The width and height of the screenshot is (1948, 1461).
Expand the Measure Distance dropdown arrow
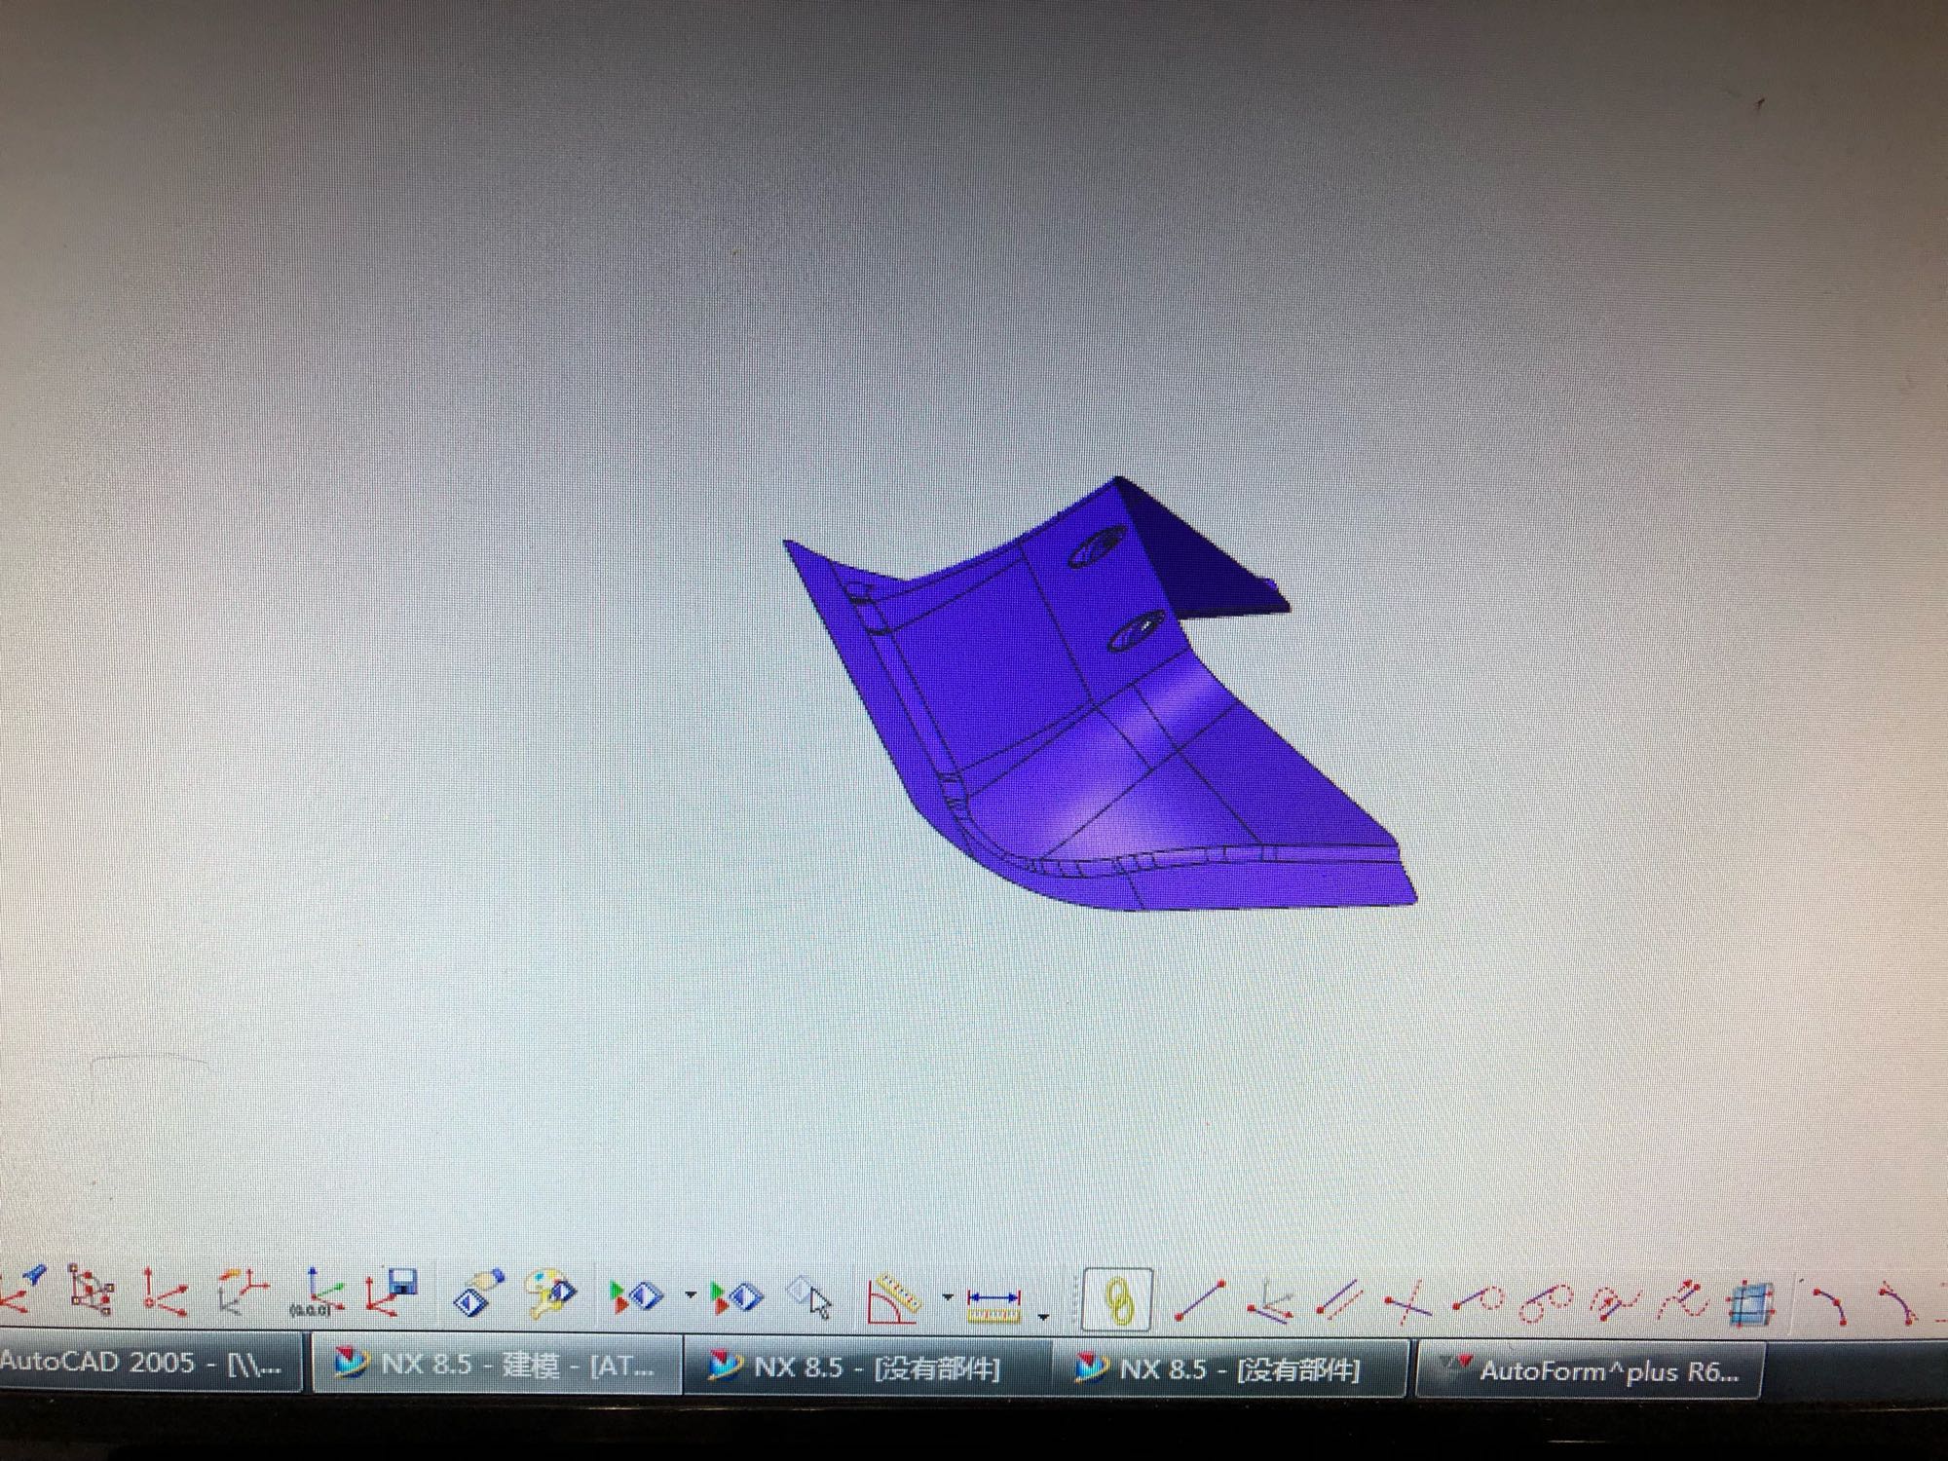pyautogui.click(x=1043, y=1317)
